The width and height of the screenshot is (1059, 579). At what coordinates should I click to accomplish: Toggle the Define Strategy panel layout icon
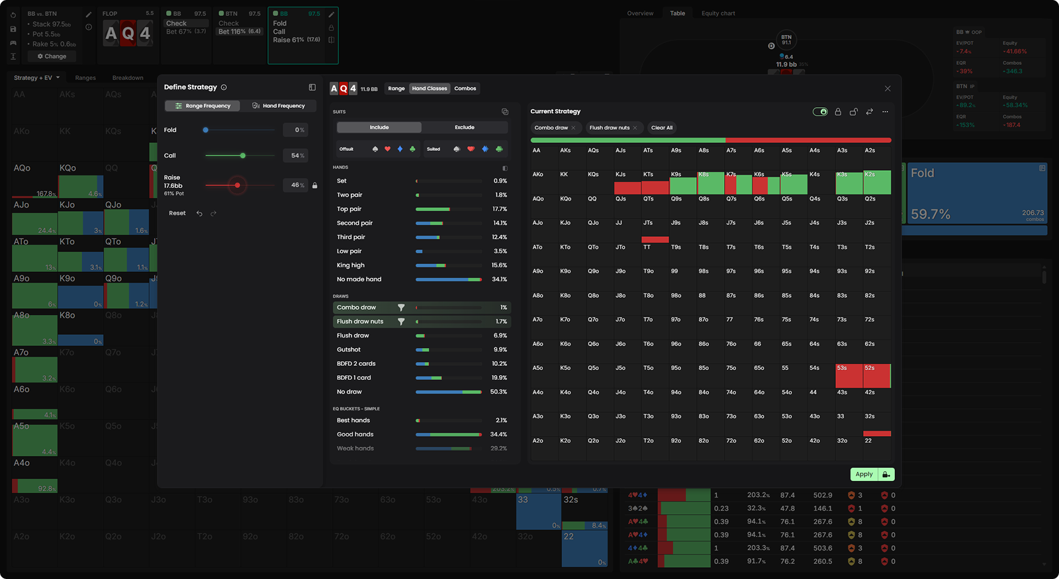[312, 87]
